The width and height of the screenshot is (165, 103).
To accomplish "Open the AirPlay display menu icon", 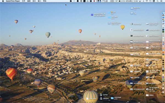I will point(140,1).
